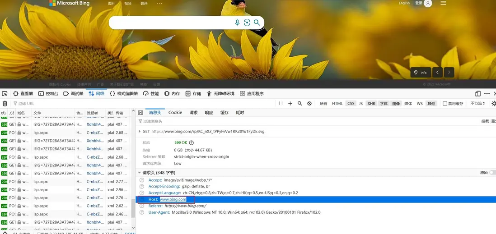Click help icon beside Accept-Encoding header

click(x=142, y=186)
